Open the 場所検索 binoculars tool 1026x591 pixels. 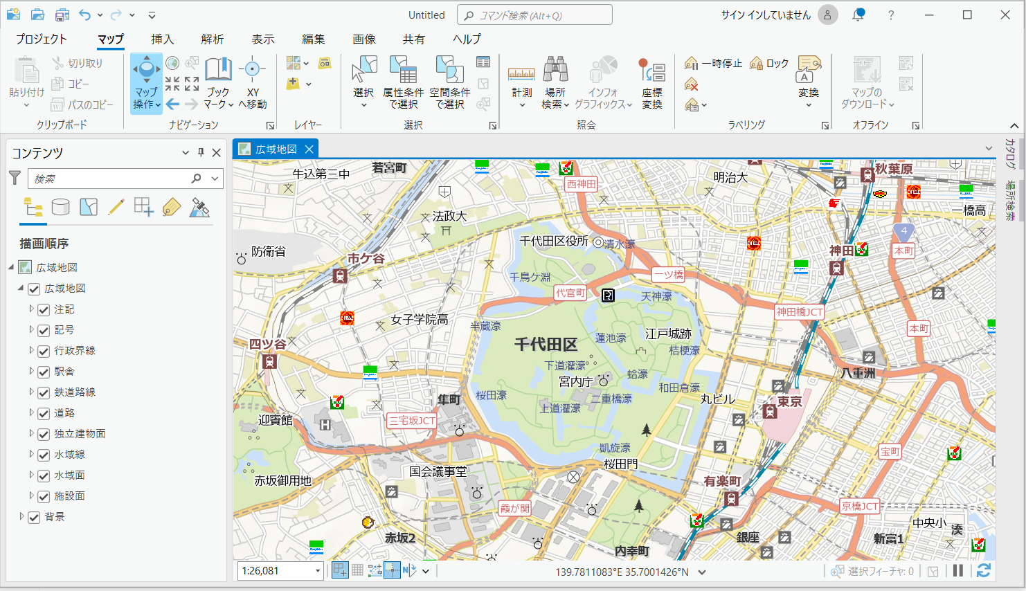[555, 70]
